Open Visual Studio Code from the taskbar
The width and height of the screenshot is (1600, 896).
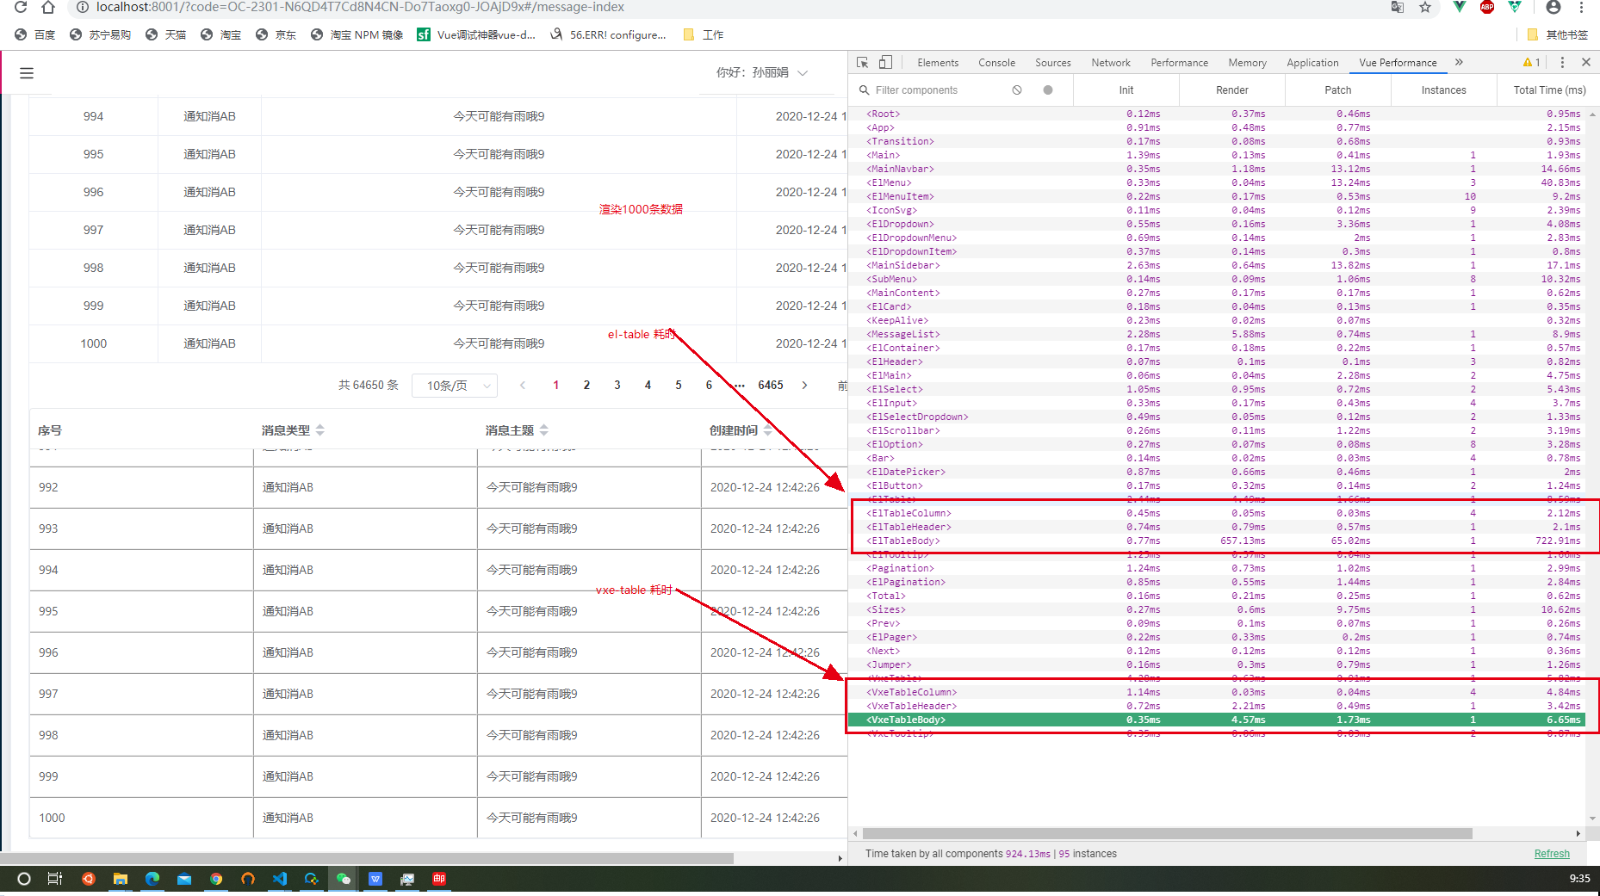coord(280,879)
